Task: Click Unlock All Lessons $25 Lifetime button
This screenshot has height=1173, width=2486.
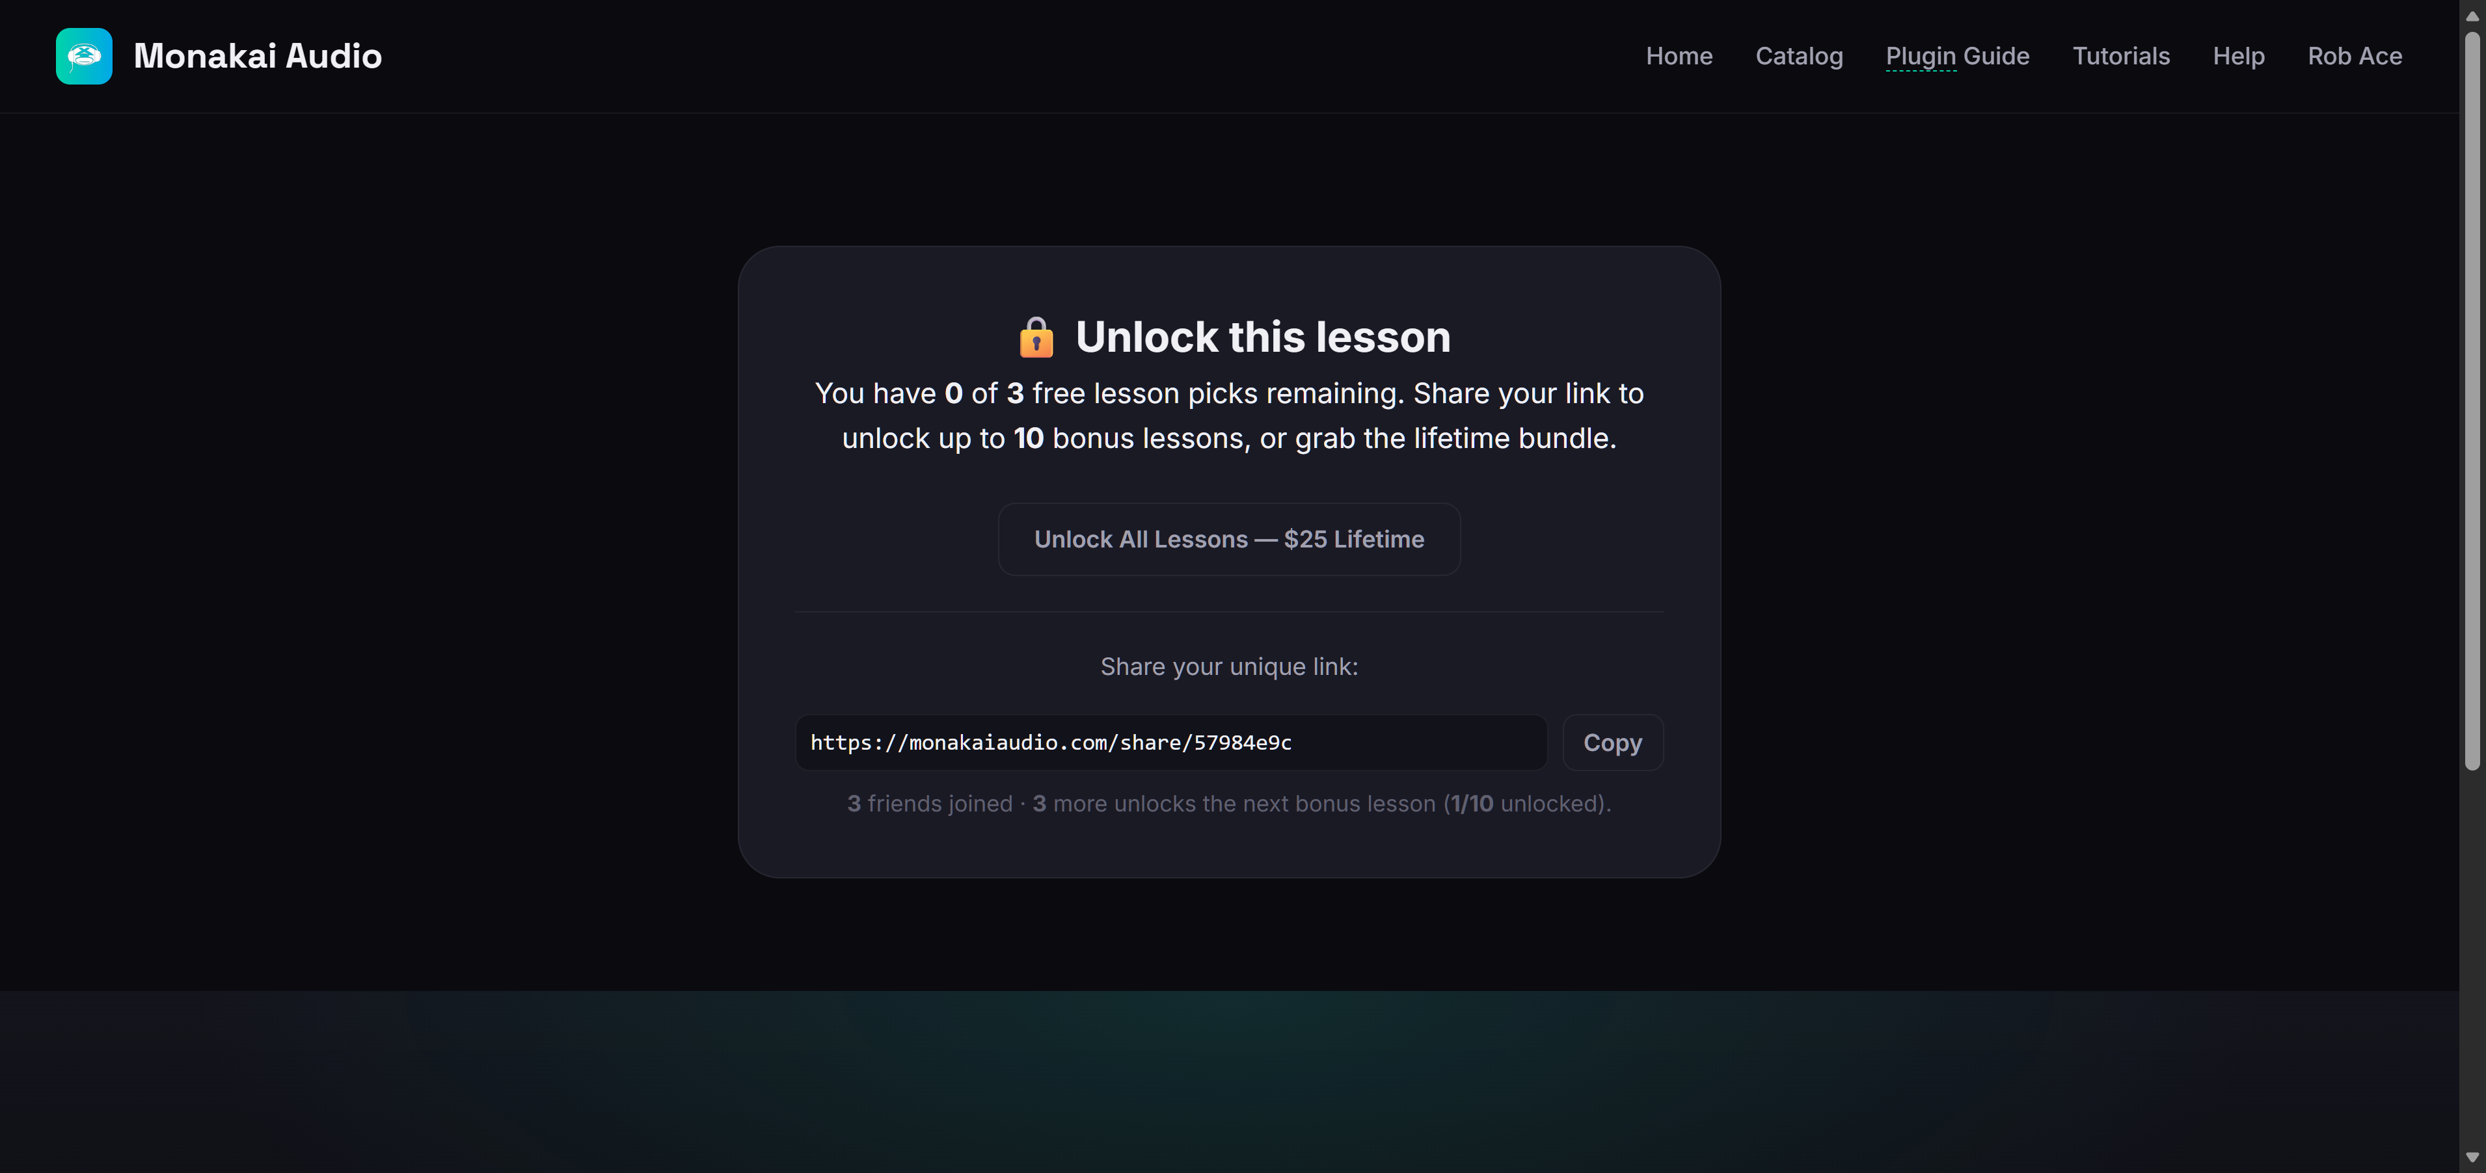Action: click(x=1228, y=539)
